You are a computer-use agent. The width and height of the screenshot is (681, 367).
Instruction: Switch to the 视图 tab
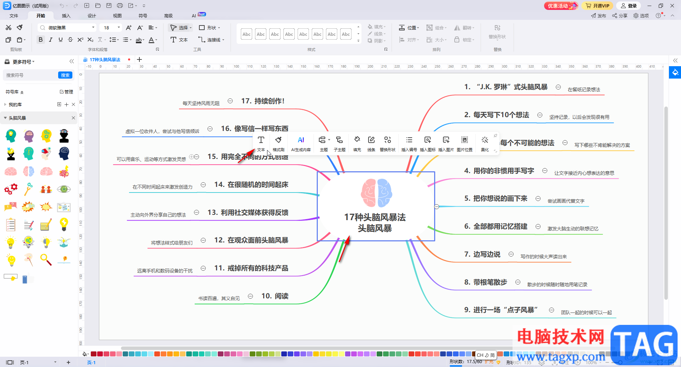[x=117, y=16]
